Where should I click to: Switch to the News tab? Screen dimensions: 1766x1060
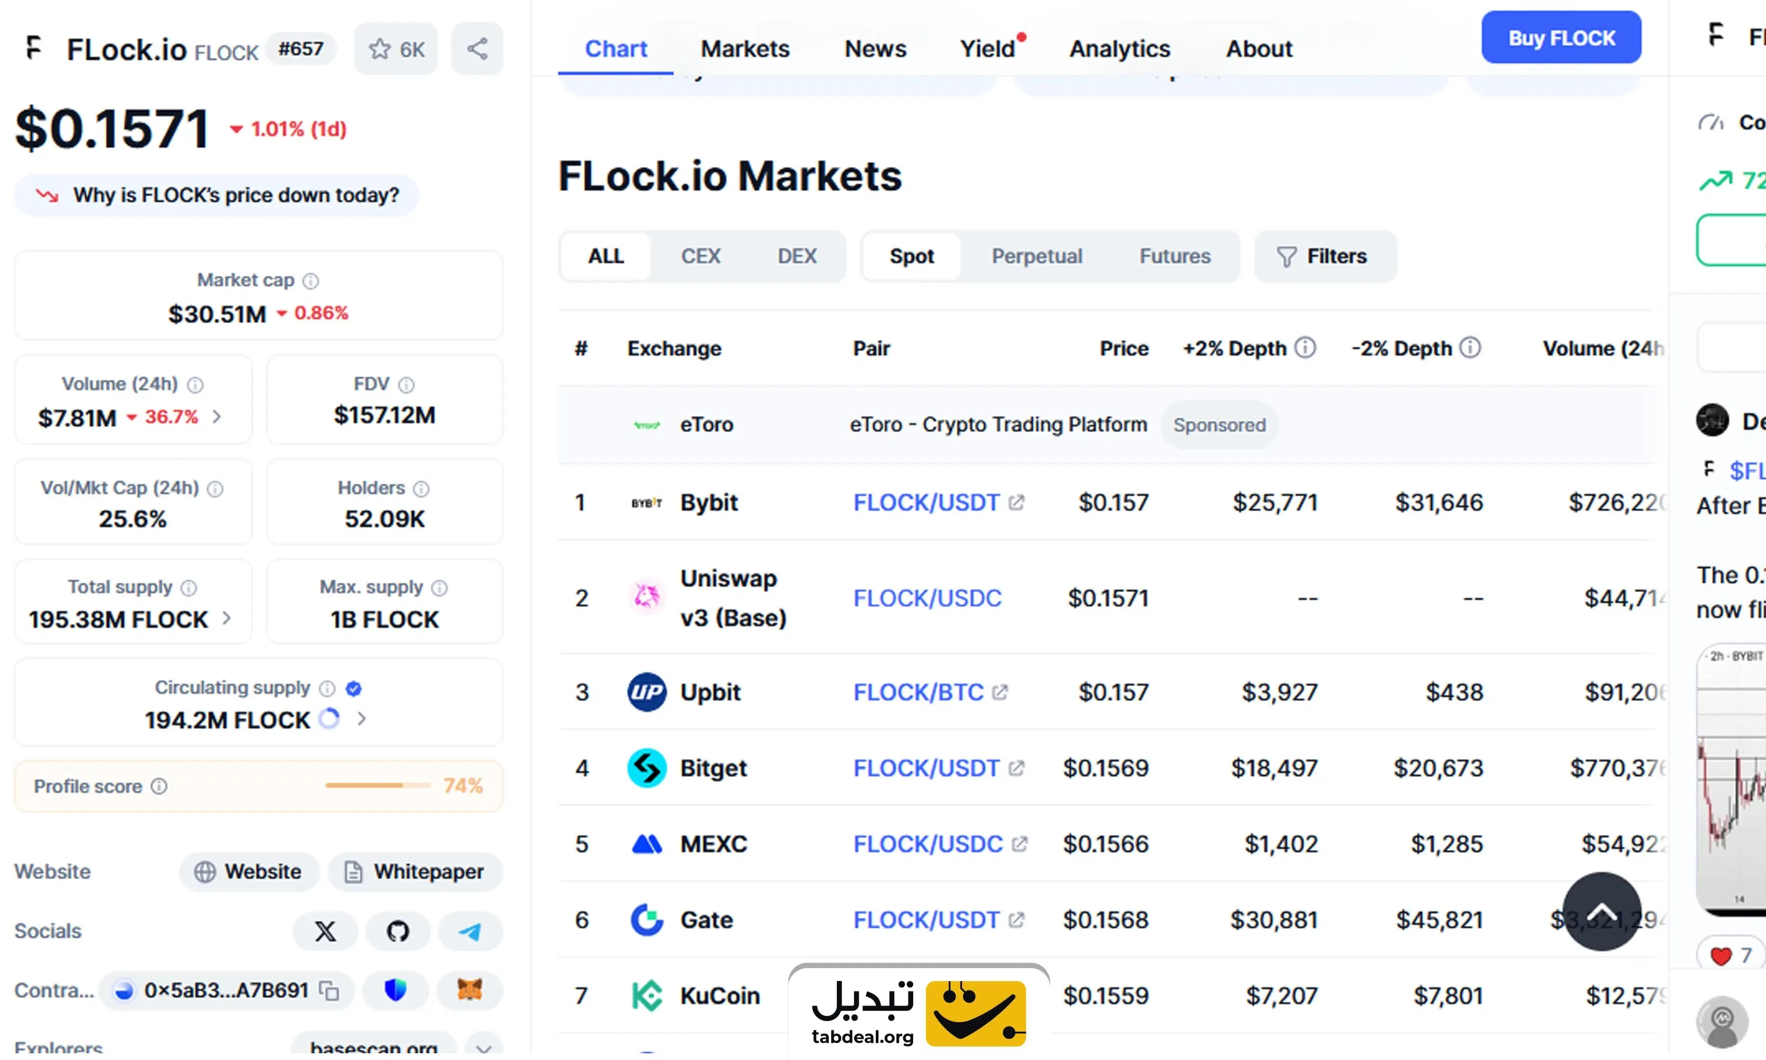[x=875, y=49]
